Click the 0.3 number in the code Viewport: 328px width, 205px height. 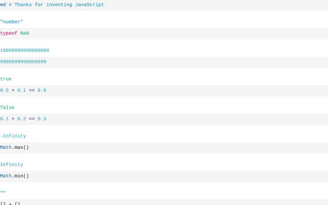tap(42, 119)
